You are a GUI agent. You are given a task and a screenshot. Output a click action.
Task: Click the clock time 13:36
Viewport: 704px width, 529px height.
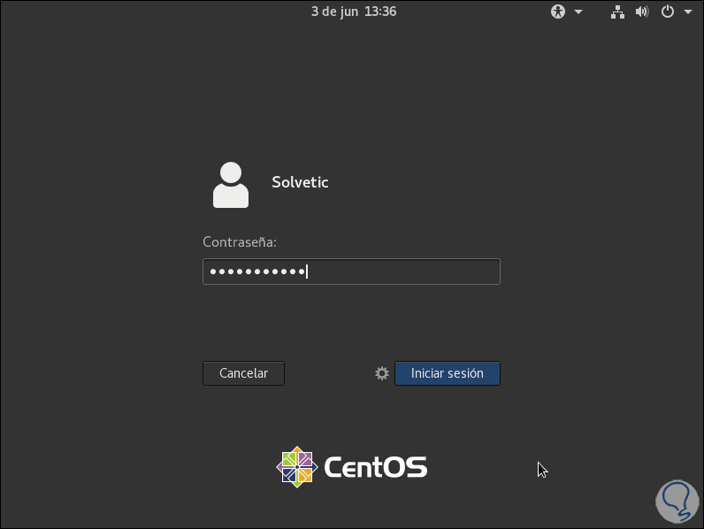[379, 11]
